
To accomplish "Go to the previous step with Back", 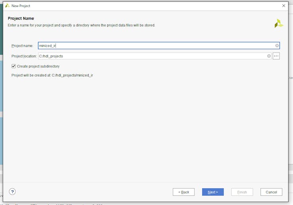I will (184, 192).
